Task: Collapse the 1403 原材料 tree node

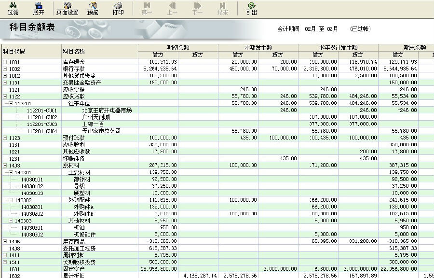Action: (x=5, y=166)
